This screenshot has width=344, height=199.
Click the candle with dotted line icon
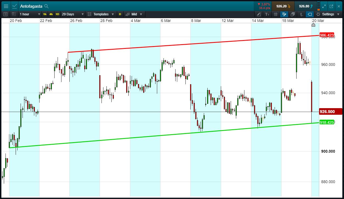[x=301, y=14]
